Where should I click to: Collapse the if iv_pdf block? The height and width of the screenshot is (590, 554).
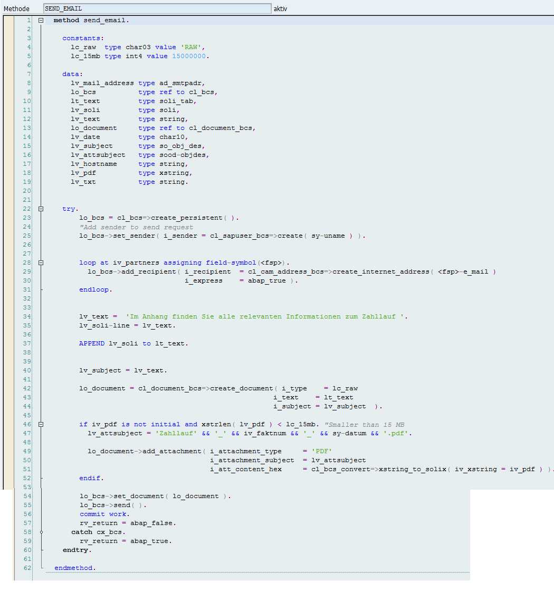pos(41,424)
